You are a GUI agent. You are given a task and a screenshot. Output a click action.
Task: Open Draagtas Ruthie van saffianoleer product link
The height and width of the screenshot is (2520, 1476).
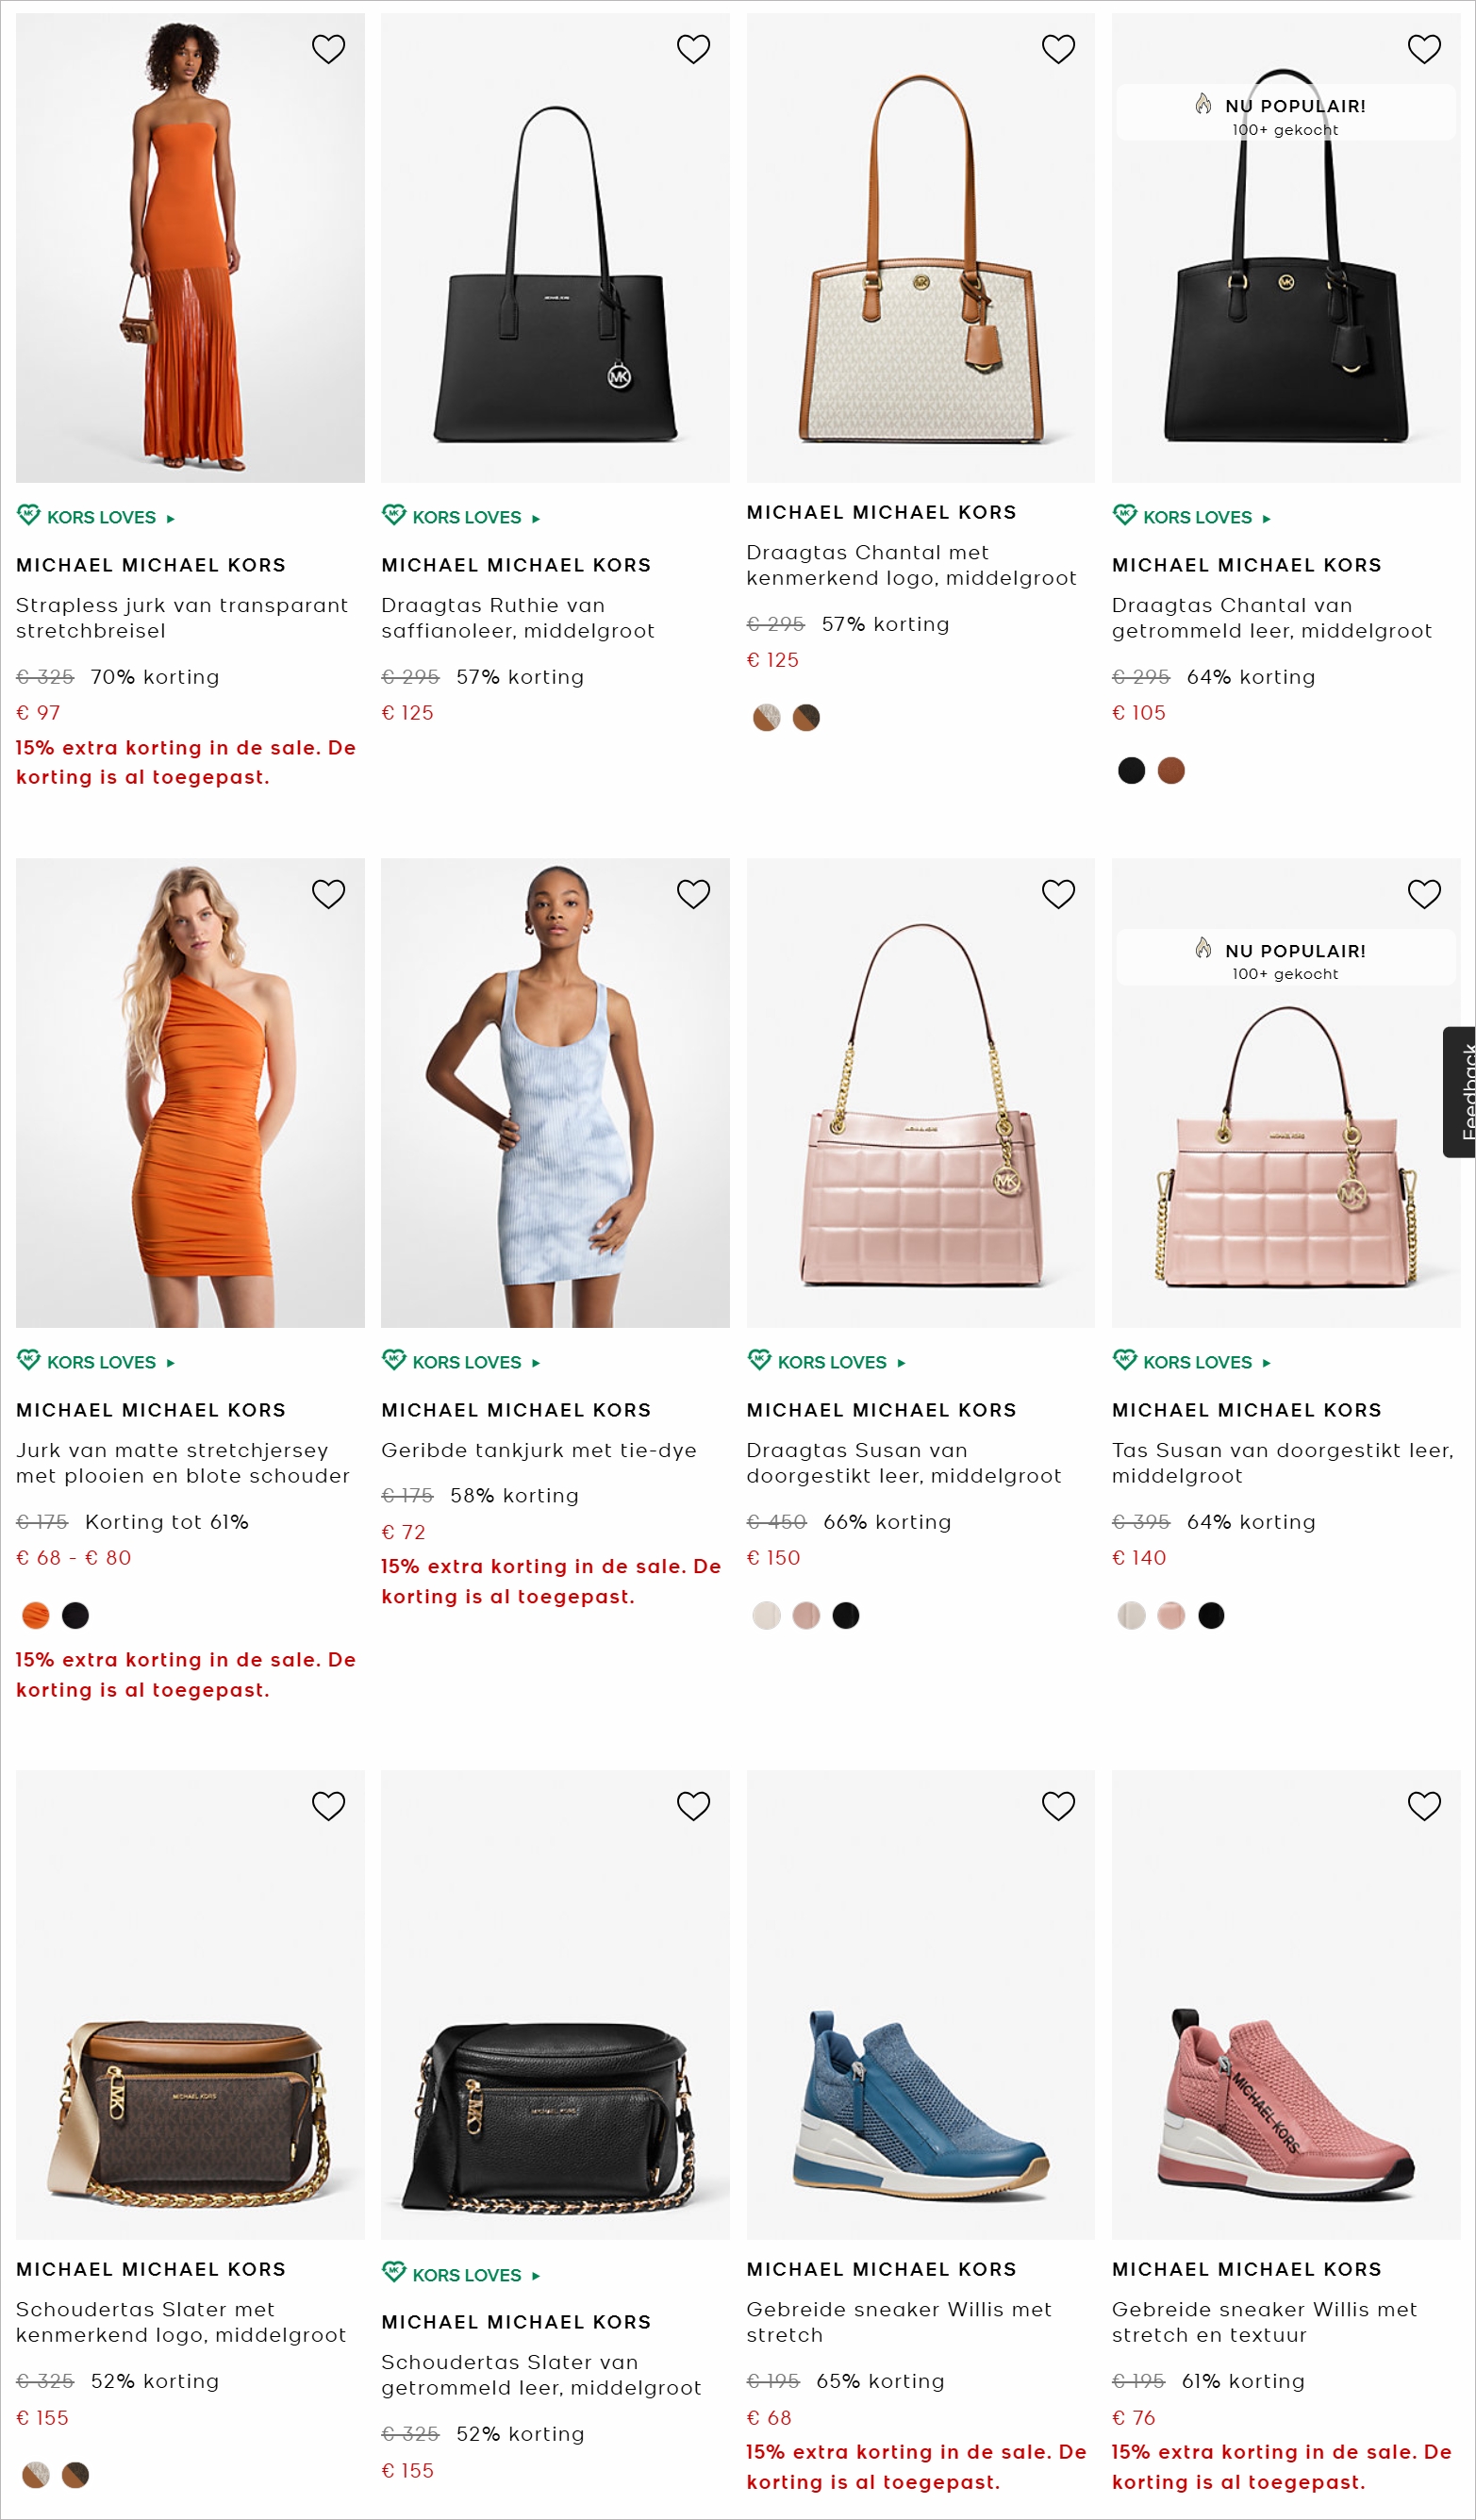518,618
